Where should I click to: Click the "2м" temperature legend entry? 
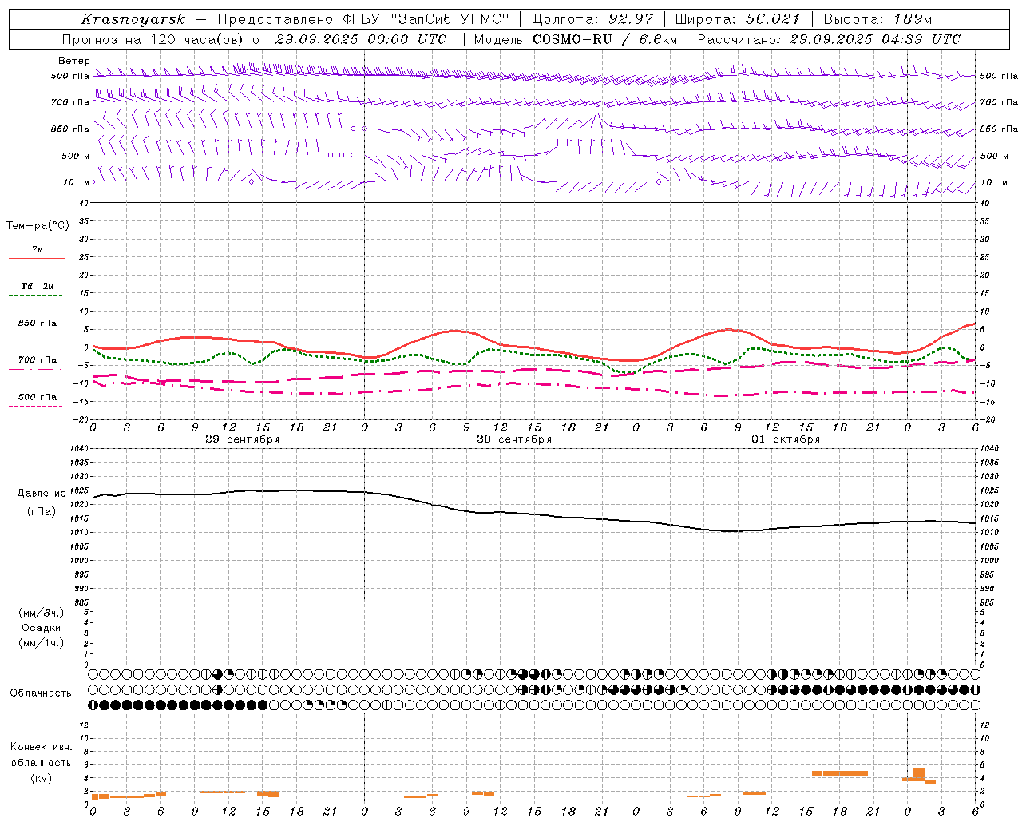pos(38,250)
